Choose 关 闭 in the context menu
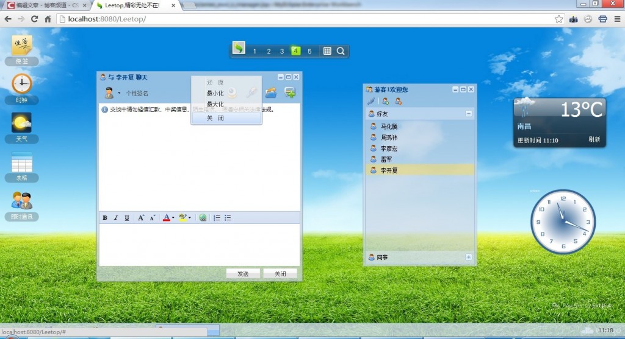This screenshot has width=625, height=339. (x=226, y=118)
